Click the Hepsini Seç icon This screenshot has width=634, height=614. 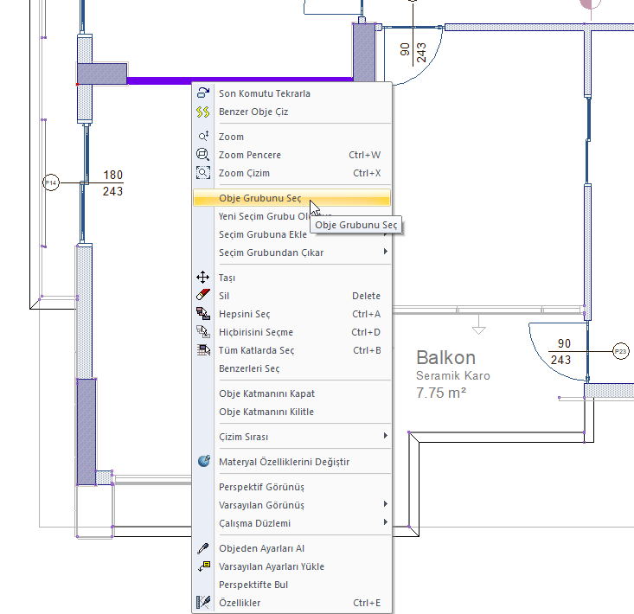[x=203, y=314]
